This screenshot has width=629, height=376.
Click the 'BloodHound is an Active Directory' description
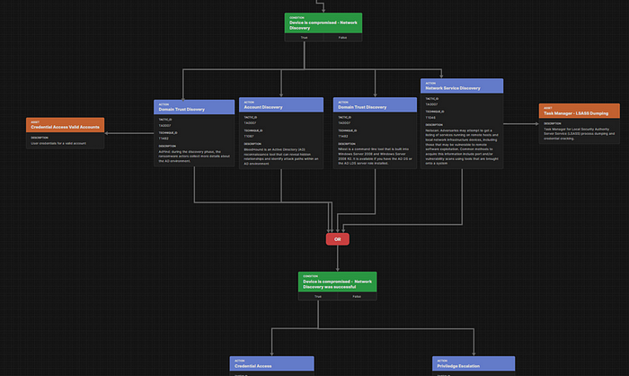280,157
